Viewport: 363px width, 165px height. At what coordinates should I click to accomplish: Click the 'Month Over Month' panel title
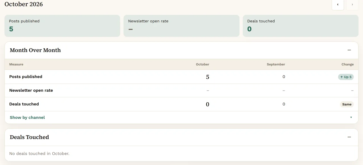click(35, 50)
